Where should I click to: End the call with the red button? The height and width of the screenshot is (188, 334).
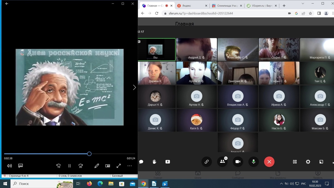click(269, 162)
